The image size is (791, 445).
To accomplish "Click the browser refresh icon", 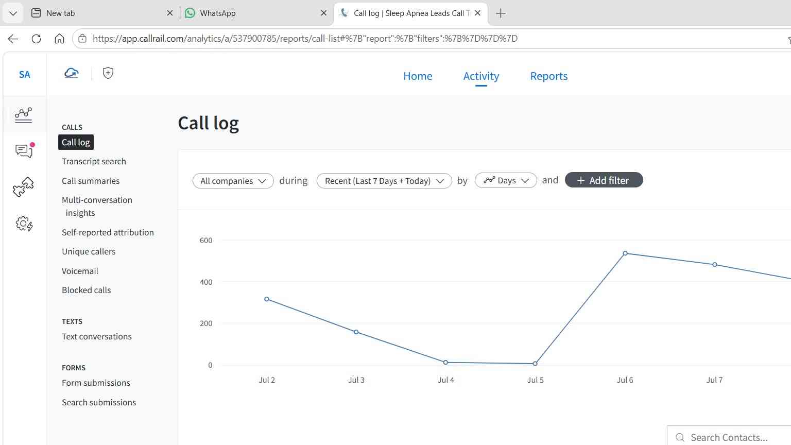I will tap(36, 39).
